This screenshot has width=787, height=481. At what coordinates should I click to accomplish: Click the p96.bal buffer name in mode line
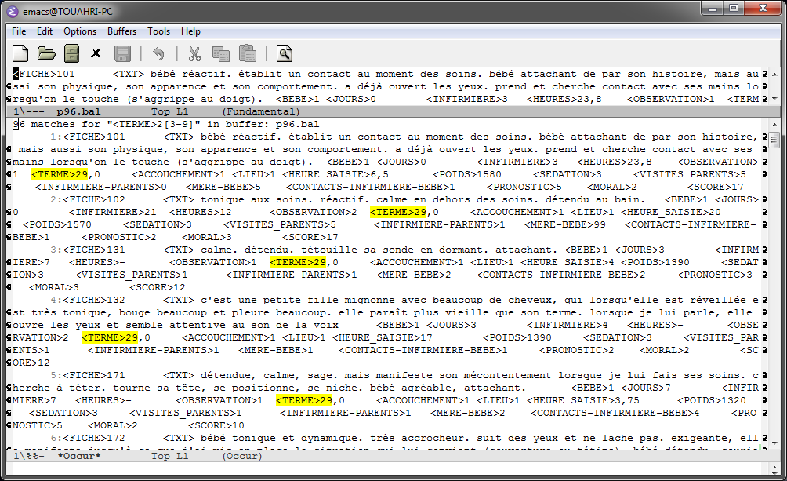tap(82, 112)
